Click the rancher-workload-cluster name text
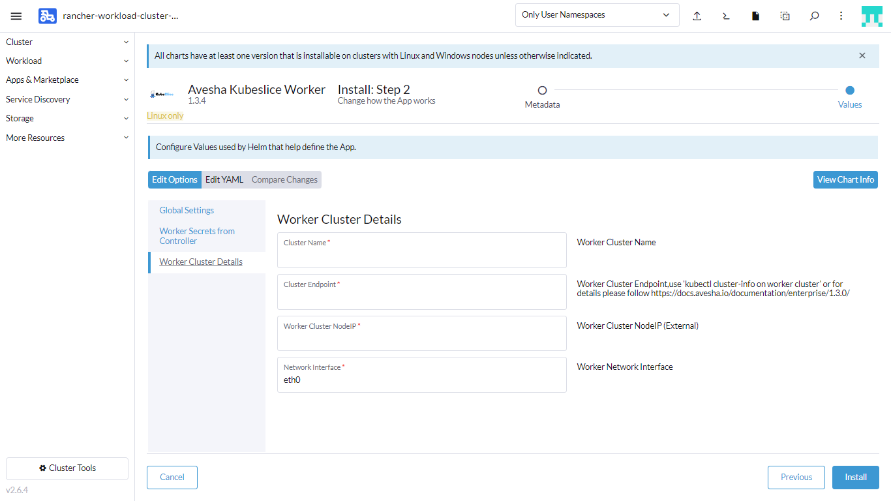 click(121, 16)
